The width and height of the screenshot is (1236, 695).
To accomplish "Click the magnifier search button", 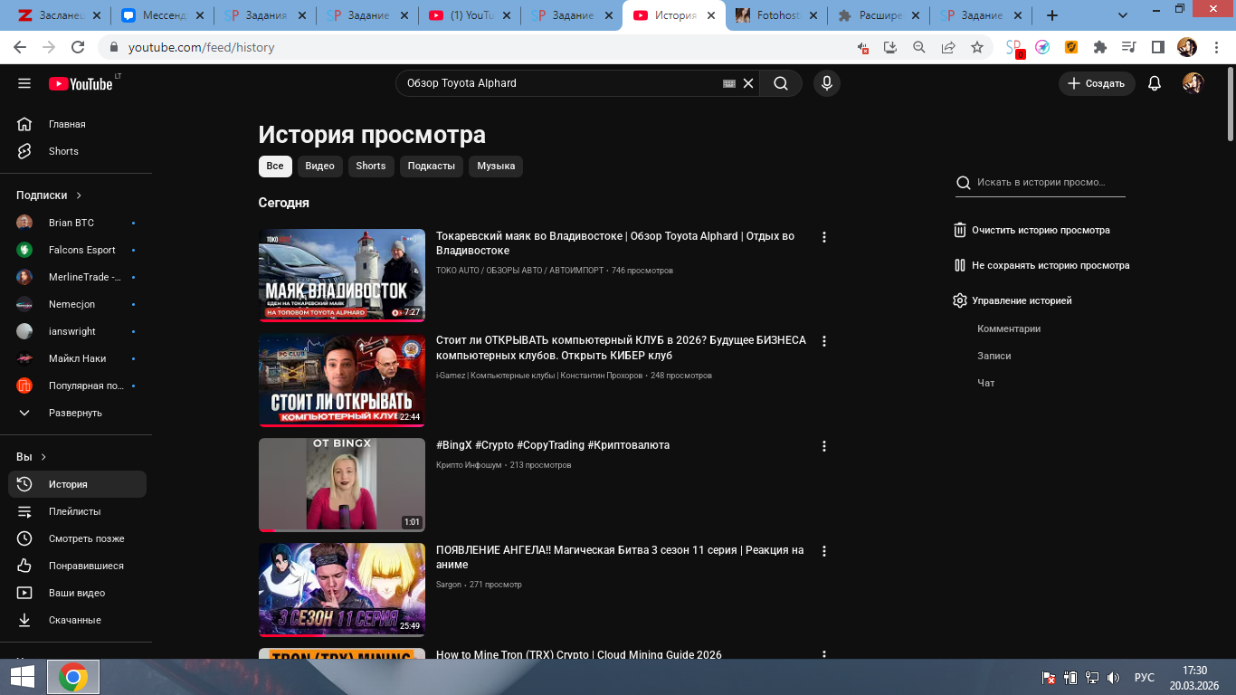I will pyautogui.click(x=780, y=83).
